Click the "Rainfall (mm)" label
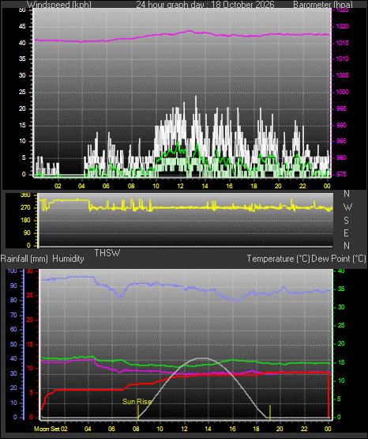This screenshot has height=439, width=368. point(24,259)
